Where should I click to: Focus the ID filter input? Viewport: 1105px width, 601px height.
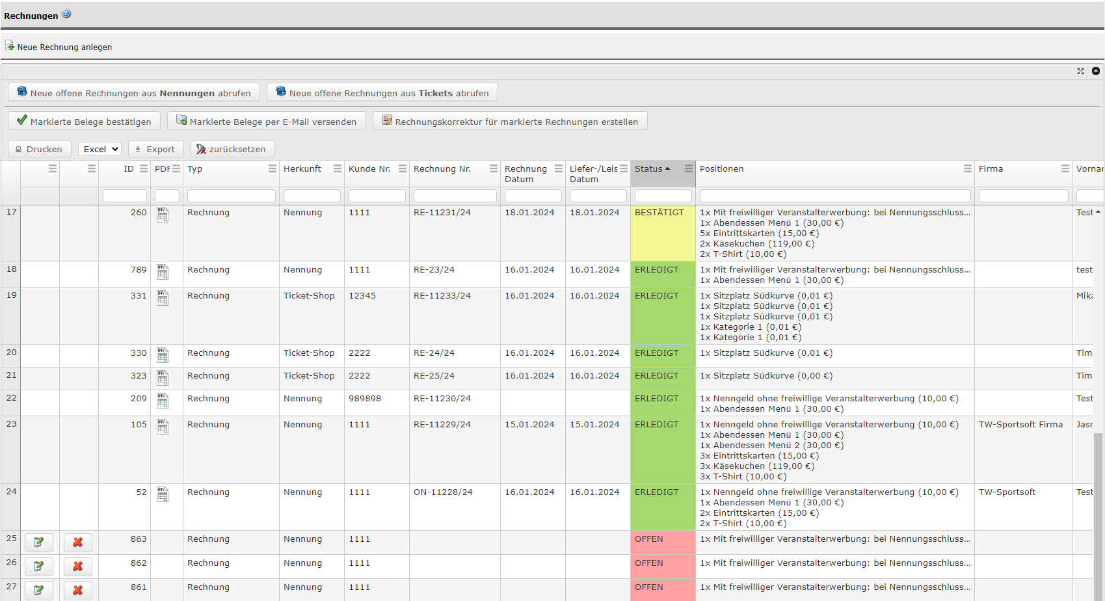125,196
